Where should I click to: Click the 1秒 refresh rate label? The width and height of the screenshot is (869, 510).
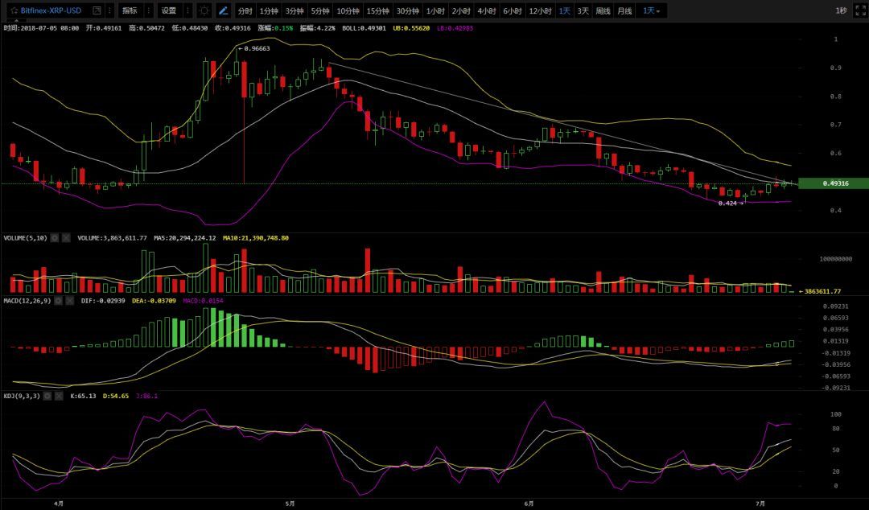click(x=842, y=10)
